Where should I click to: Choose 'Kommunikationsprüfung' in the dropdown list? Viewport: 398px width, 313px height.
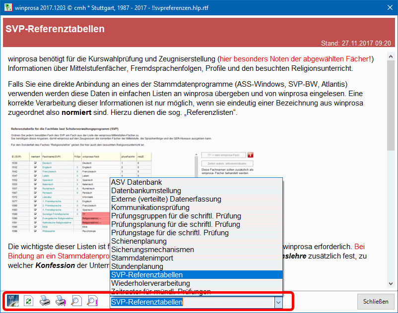click(x=151, y=208)
